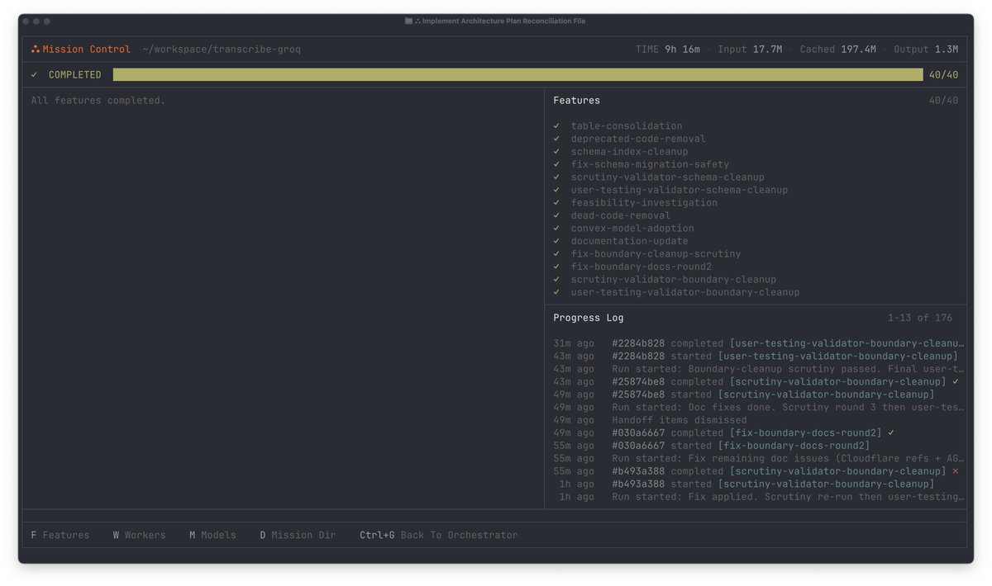Click the green check after #030a6667 completed entry
Viewport: 992px width, 586px height.
pos(891,433)
